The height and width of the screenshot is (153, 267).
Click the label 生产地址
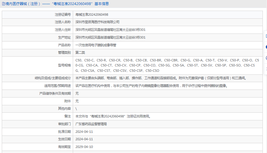pyautogui.click(x=64, y=37)
